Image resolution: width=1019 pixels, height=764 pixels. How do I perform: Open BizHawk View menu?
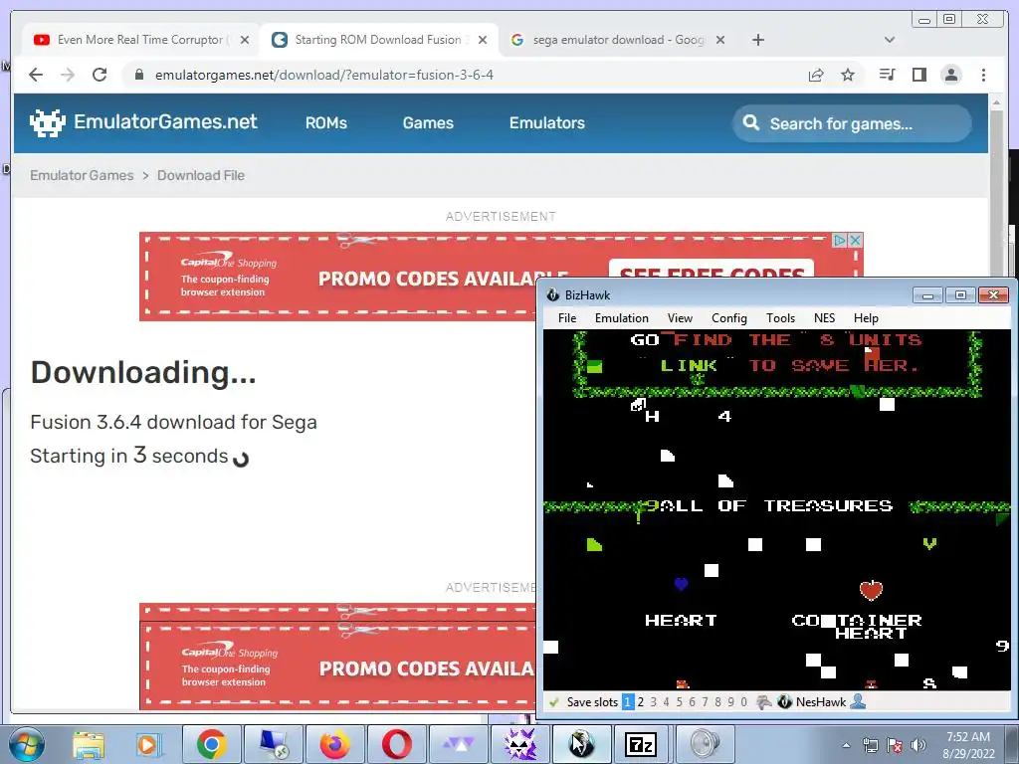click(x=680, y=318)
